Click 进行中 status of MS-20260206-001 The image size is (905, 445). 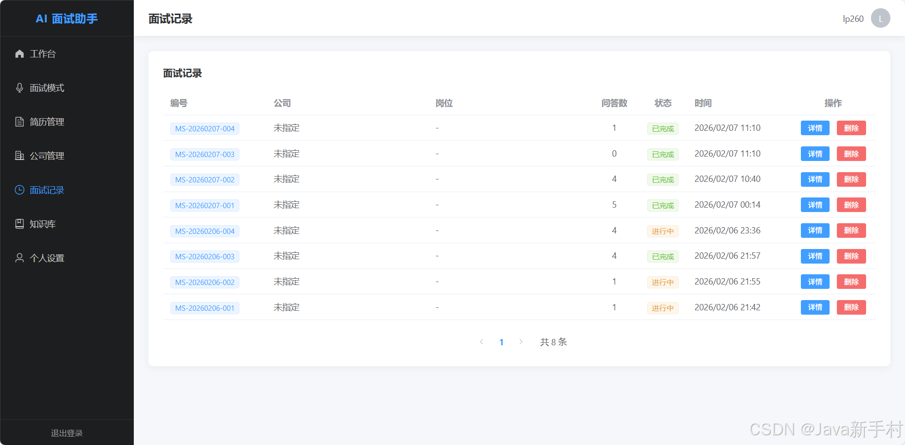[663, 308]
